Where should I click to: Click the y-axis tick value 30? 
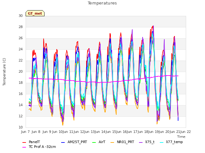(x=20, y=16)
